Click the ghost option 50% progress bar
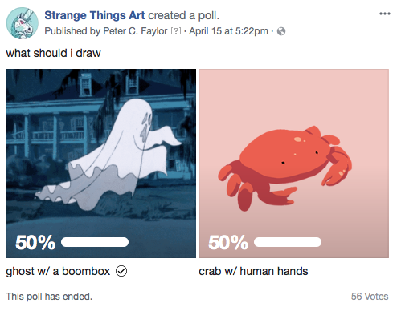This screenshot has height=311, width=397. (95, 242)
